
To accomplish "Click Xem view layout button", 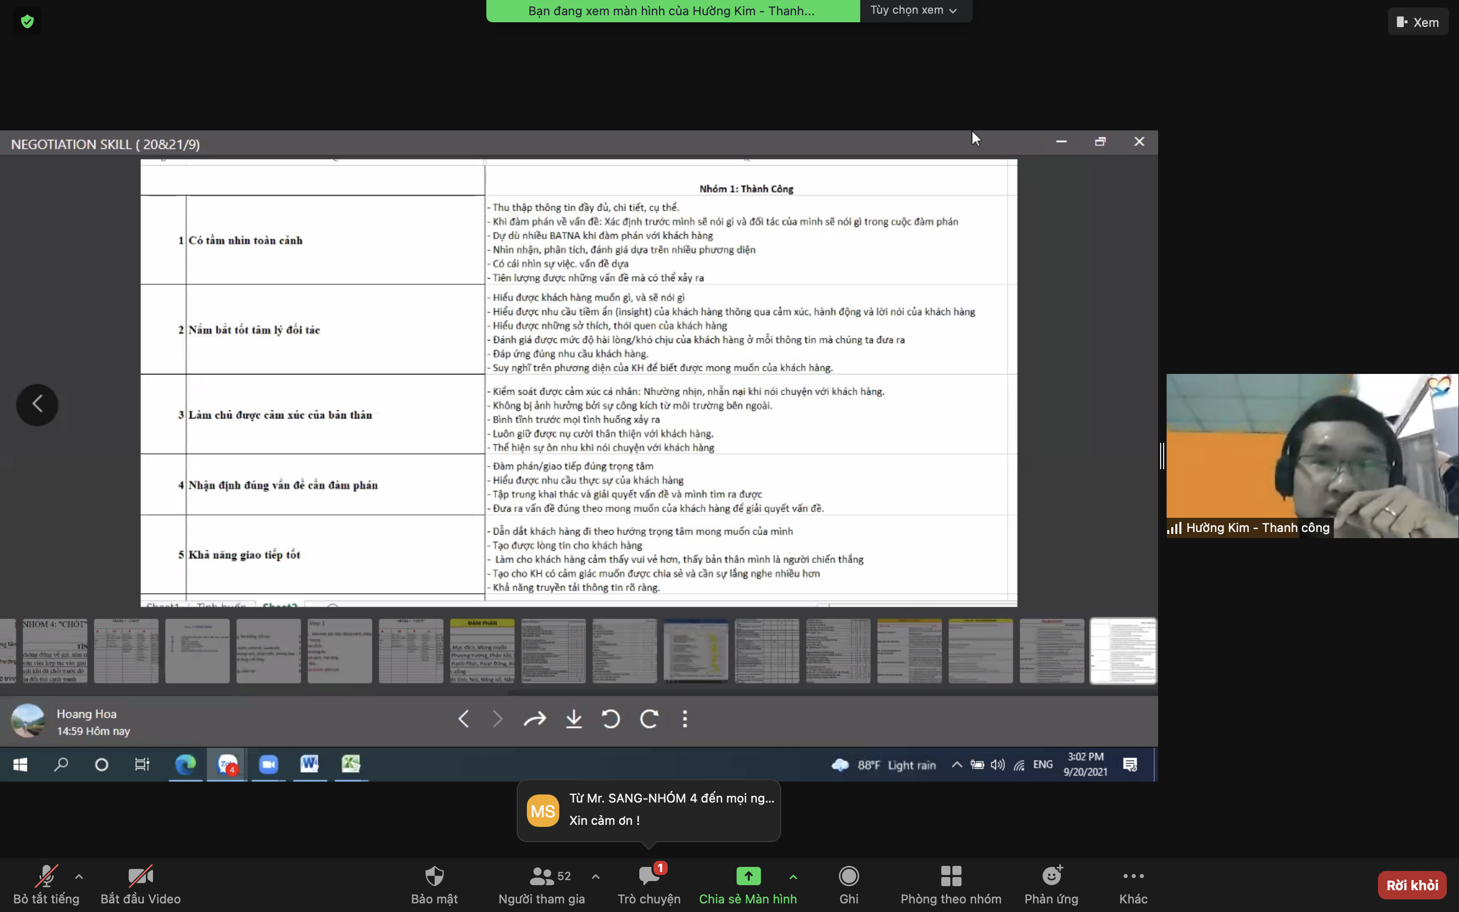I will tap(1418, 22).
